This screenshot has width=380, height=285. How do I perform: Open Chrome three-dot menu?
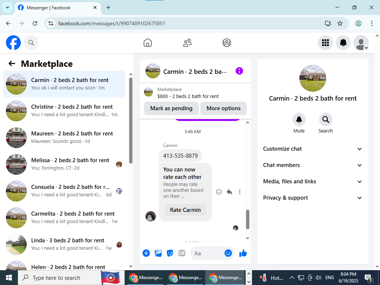(372, 23)
